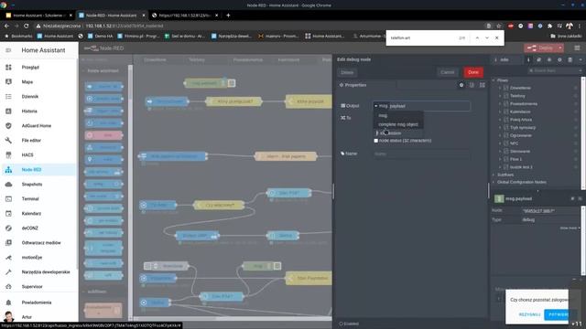Image resolution: width=586 pixels, height=329 pixels.
Task: Select Node-RED in the sidebar
Action: point(38,169)
